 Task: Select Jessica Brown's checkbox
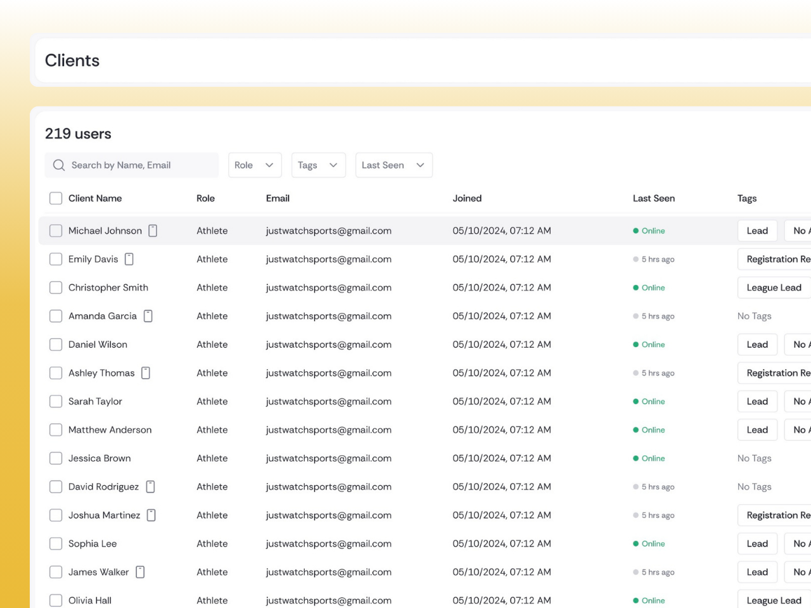56,458
